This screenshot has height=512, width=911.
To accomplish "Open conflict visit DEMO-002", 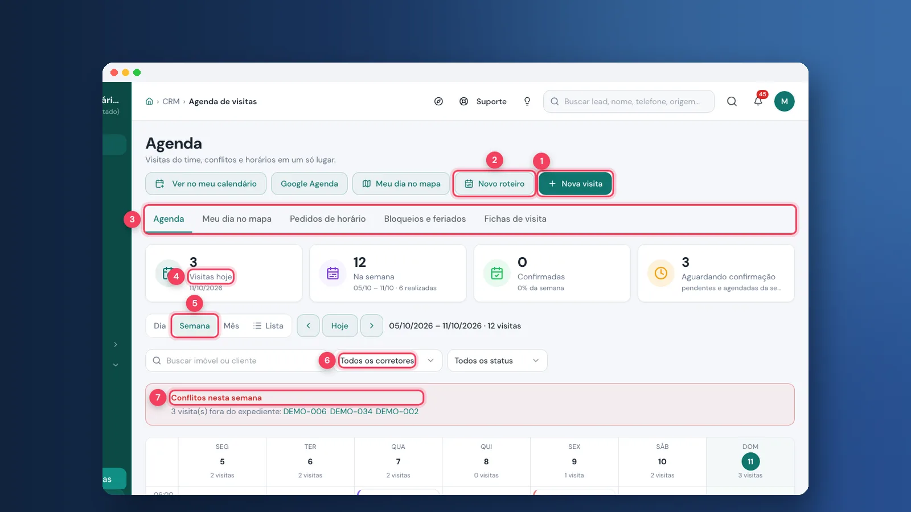I will click(x=397, y=411).
